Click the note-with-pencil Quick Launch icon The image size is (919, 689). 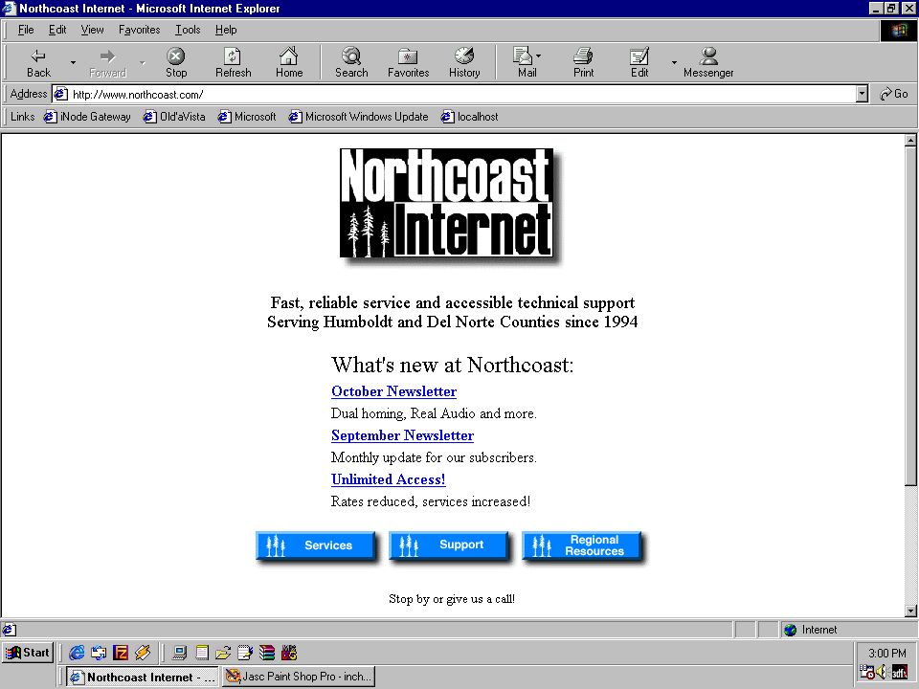(245, 653)
